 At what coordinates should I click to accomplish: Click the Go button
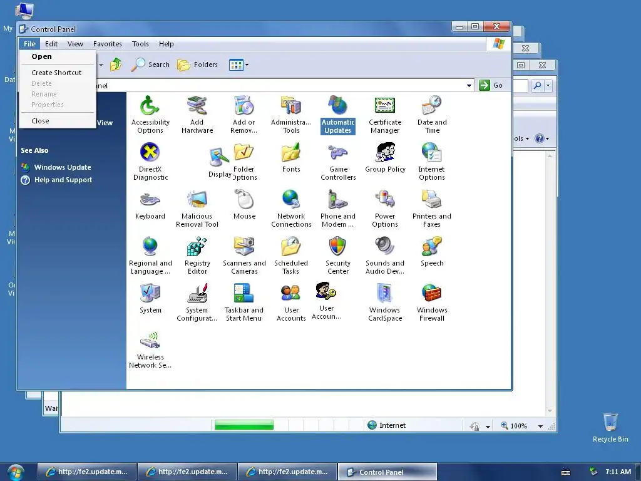491,85
